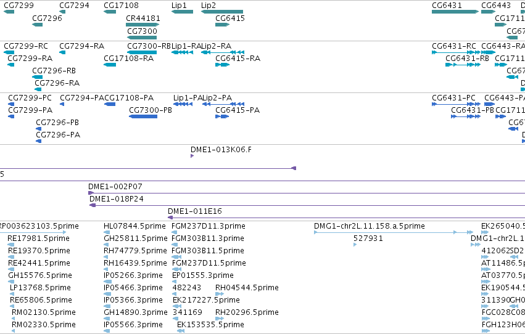Select EST RE19370.5prime
525x334 pixels.
11,257
